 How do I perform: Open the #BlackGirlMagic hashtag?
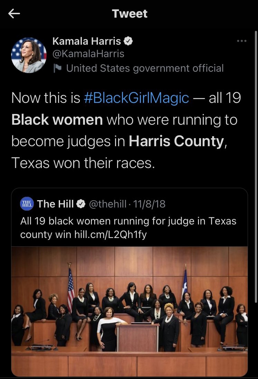(136, 98)
